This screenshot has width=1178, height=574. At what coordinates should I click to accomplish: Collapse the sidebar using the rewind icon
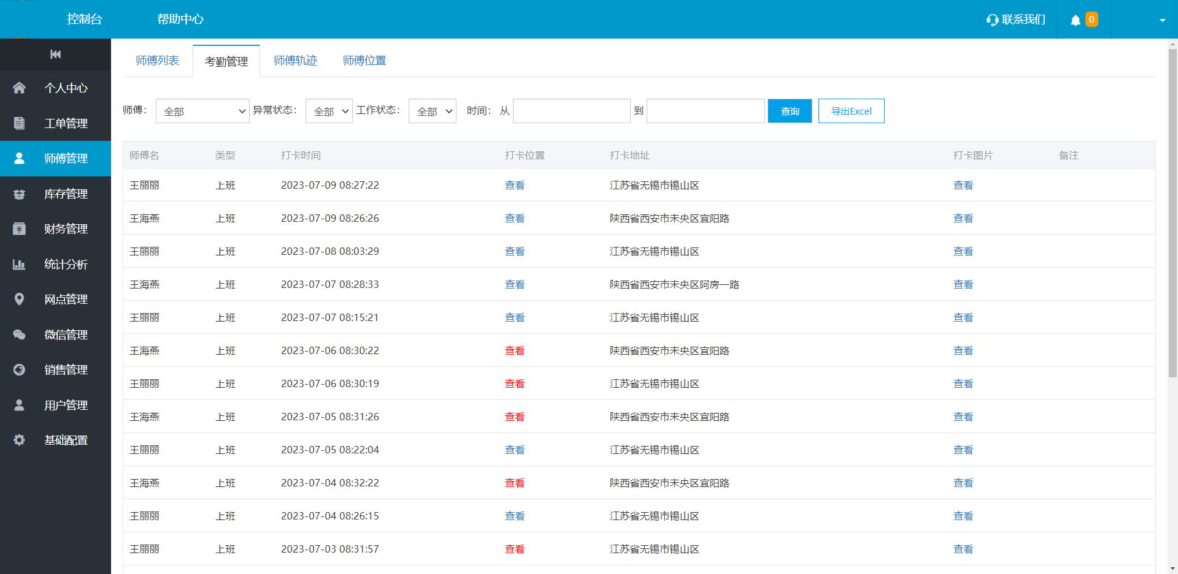tap(55, 55)
